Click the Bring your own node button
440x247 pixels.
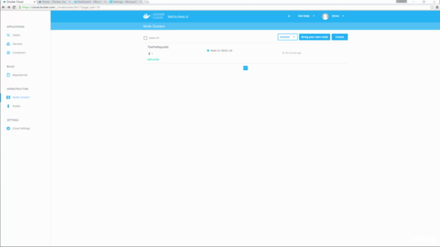point(314,37)
